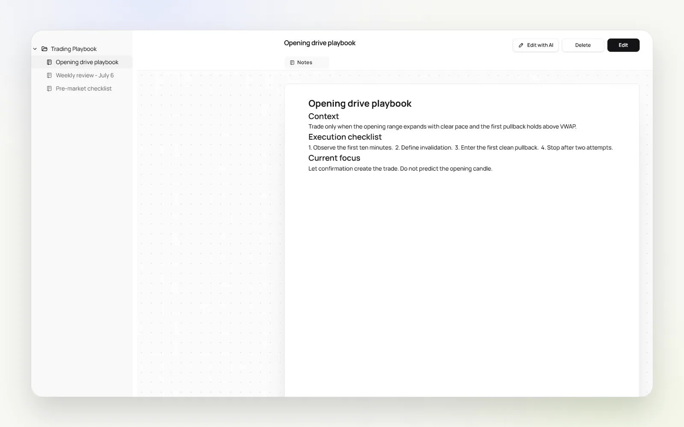684x427 pixels.
Task: Click the Notes tab icon
Action: [292, 62]
